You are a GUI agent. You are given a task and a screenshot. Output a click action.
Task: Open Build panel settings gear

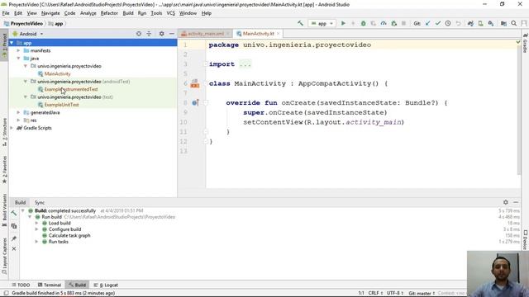pos(505,202)
